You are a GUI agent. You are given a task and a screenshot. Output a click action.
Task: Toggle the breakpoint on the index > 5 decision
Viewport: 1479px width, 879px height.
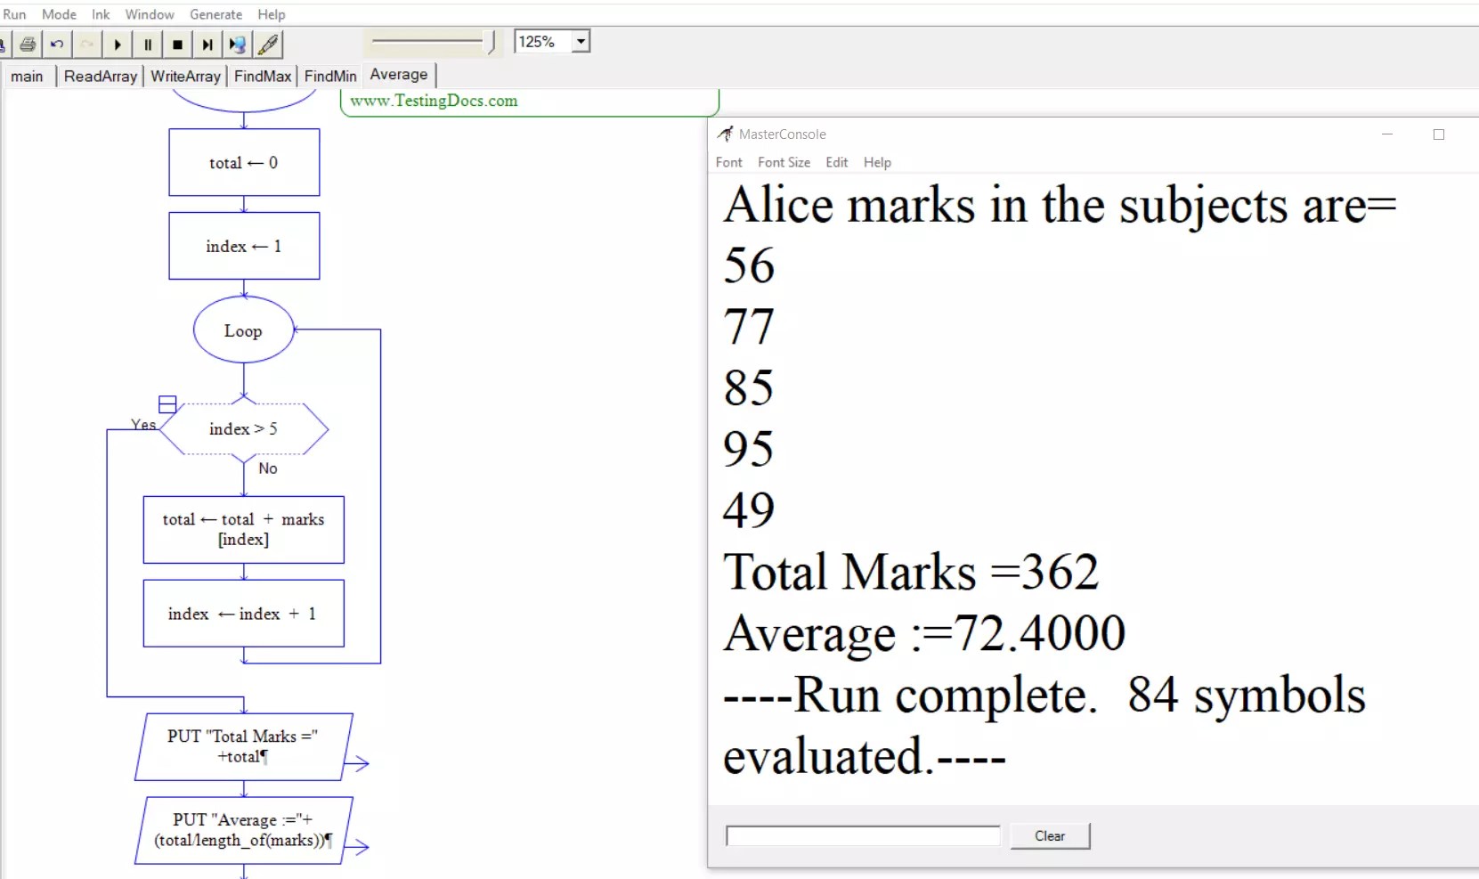point(167,403)
